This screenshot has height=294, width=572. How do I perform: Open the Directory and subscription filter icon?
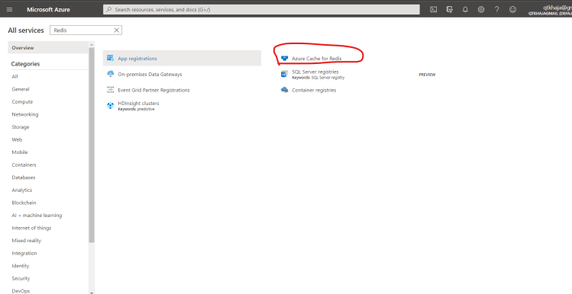(449, 9)
